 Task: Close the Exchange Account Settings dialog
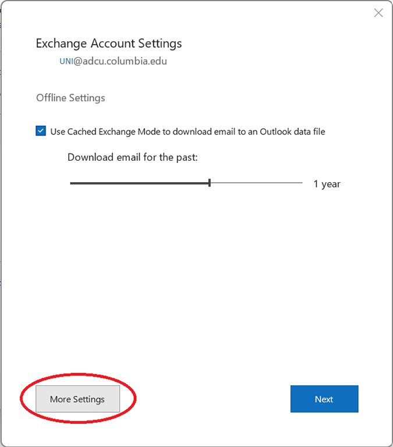(x=378, y=13)
